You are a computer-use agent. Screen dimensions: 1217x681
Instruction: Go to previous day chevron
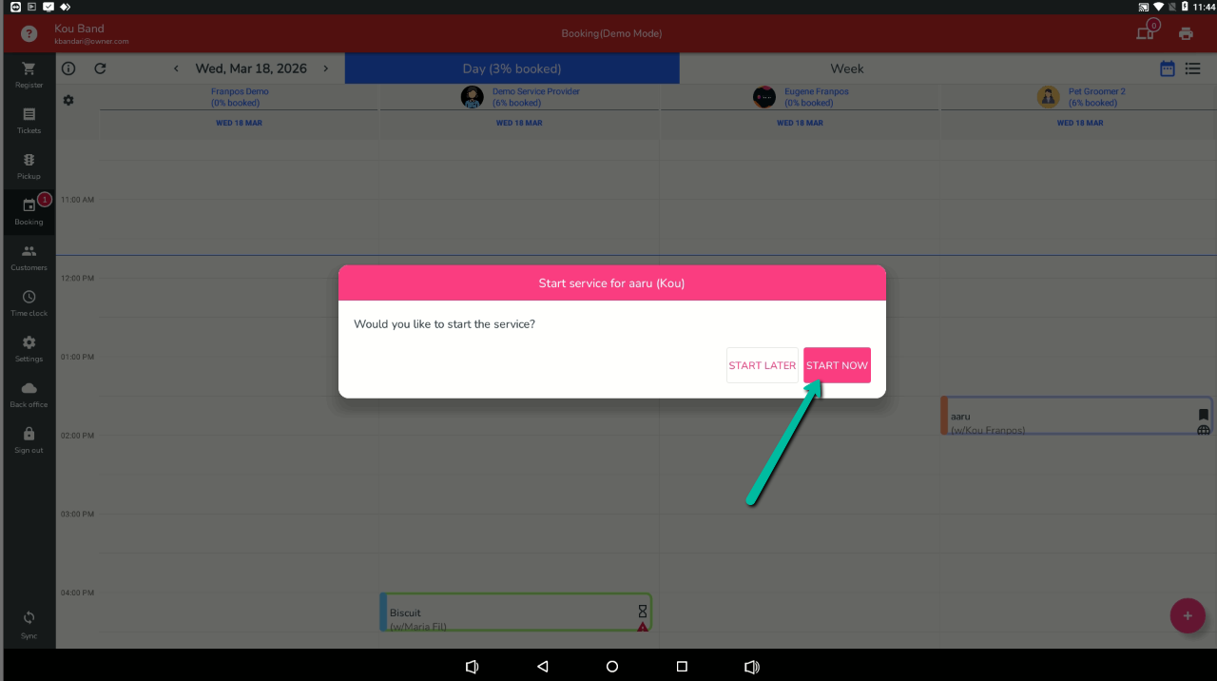point(176,68)
